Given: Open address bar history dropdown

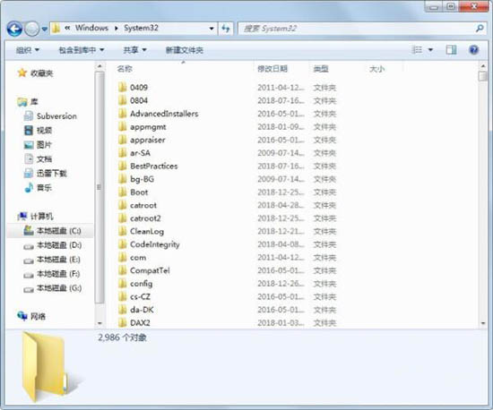Looking at the screenshot, I should (212, 29).
